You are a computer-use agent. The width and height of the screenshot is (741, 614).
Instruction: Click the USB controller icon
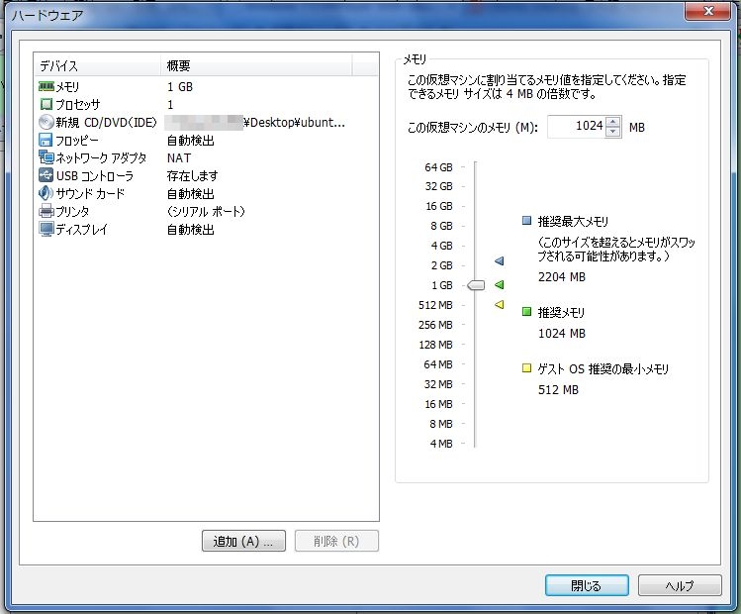[x=46, y=175]
